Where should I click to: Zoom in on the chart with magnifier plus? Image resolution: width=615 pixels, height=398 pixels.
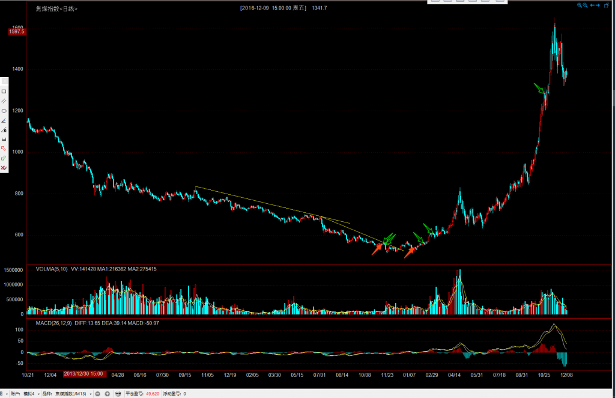click(x=580, y=5)
